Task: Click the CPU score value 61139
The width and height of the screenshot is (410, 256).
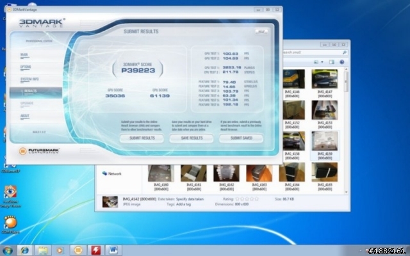Action: pos(160,96)
